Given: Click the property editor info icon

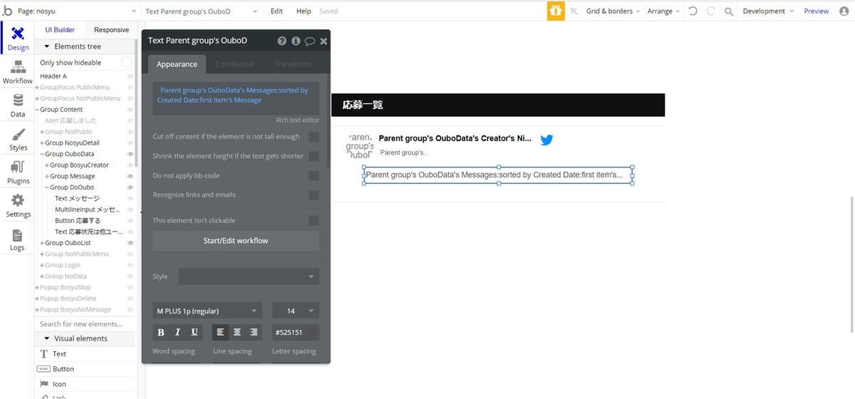Looking at the screenshot, I should tap(296, 41).
